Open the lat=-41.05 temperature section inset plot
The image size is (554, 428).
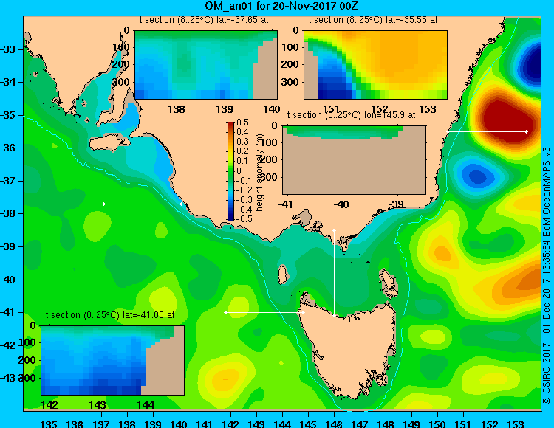(x=112, y=360)
